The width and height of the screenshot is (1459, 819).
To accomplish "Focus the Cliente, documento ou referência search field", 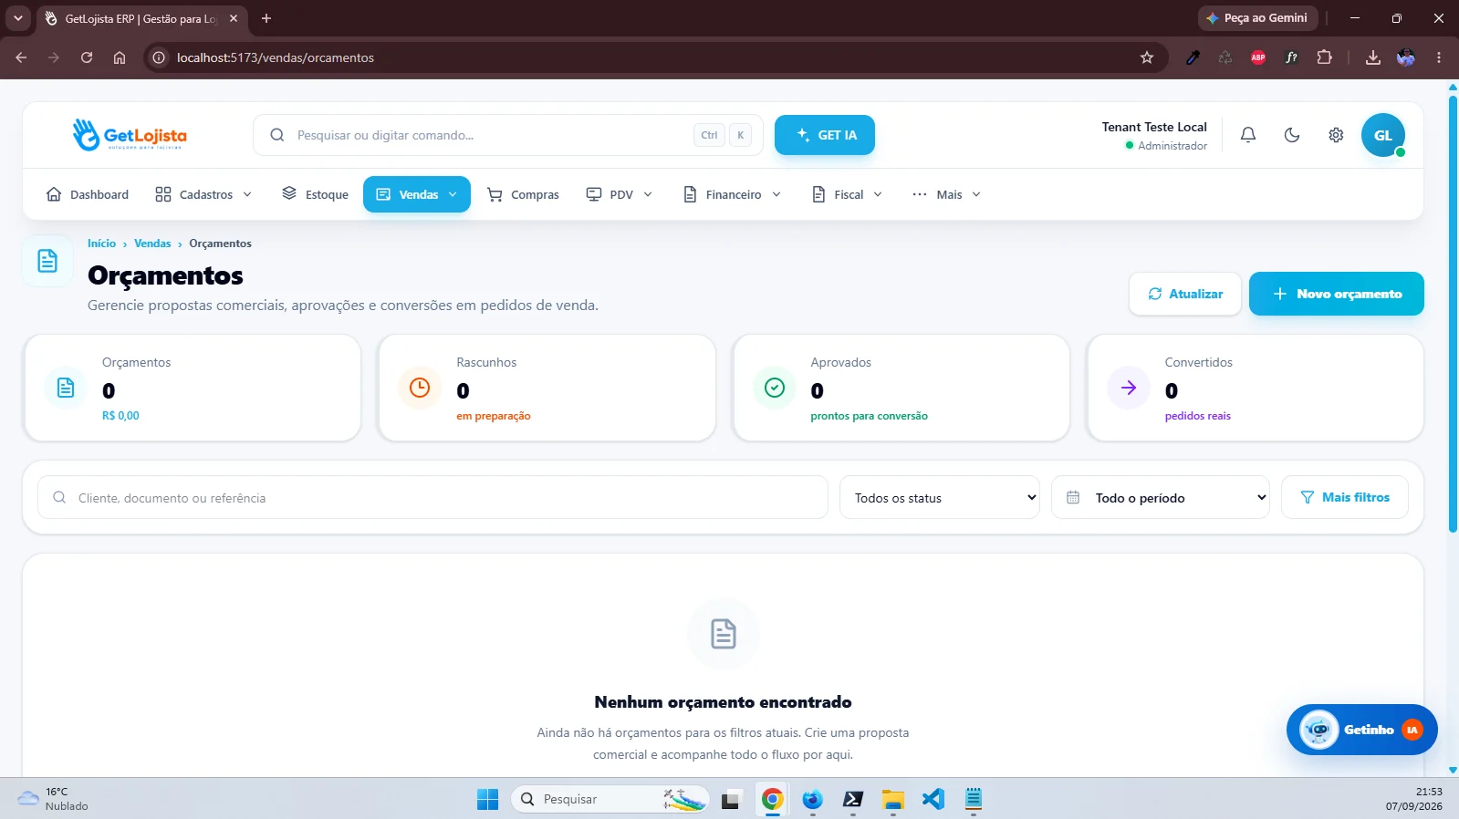I will (432, 498).
